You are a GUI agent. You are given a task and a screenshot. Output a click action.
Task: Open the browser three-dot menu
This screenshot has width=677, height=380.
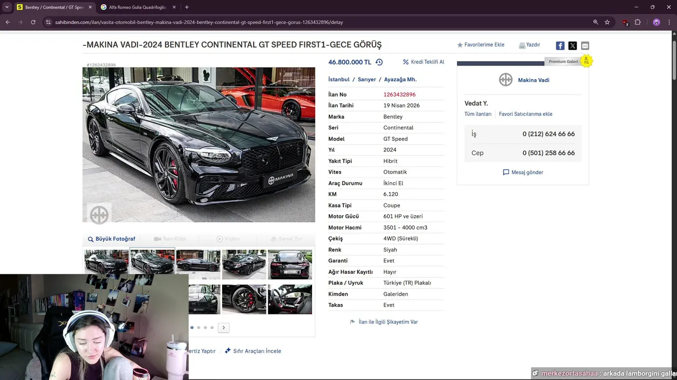tap(670, 22)
